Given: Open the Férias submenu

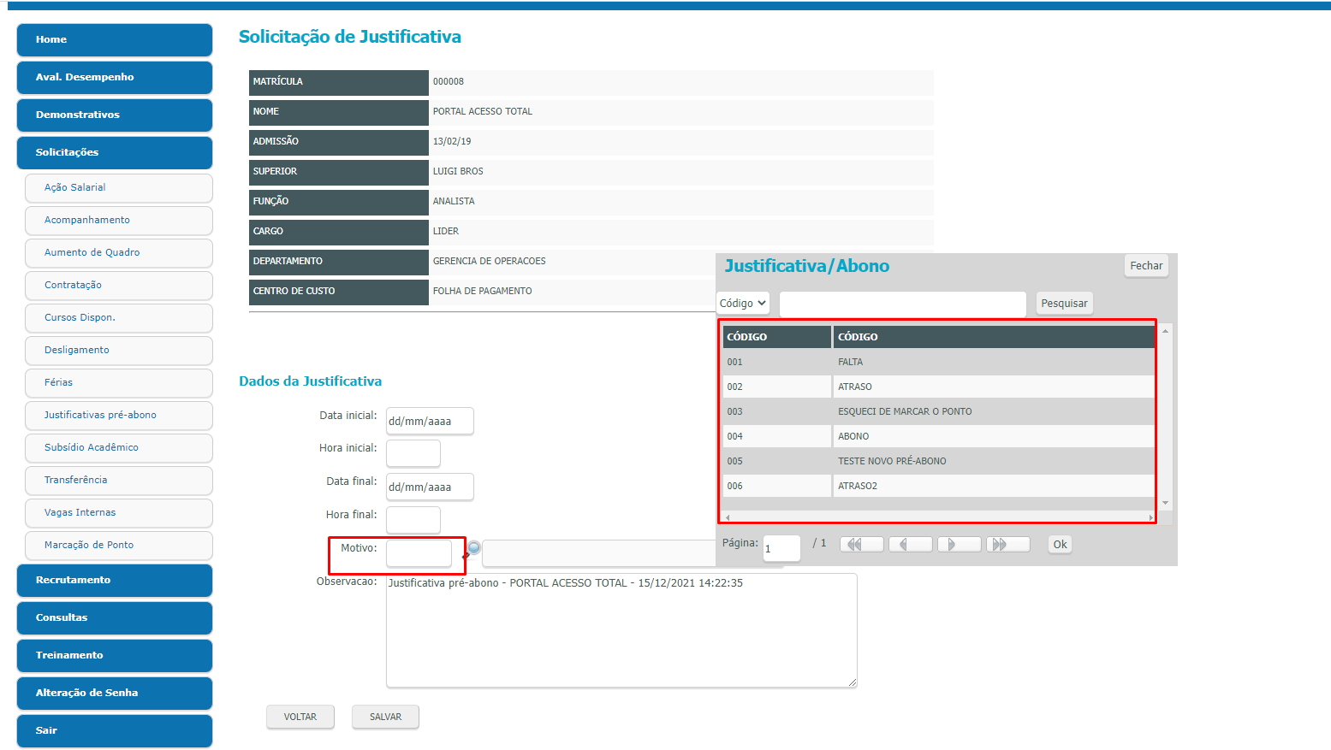Looking at the screenshot, I should (119, 382).
